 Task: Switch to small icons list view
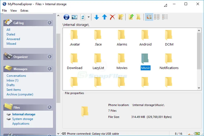(157, 17)
